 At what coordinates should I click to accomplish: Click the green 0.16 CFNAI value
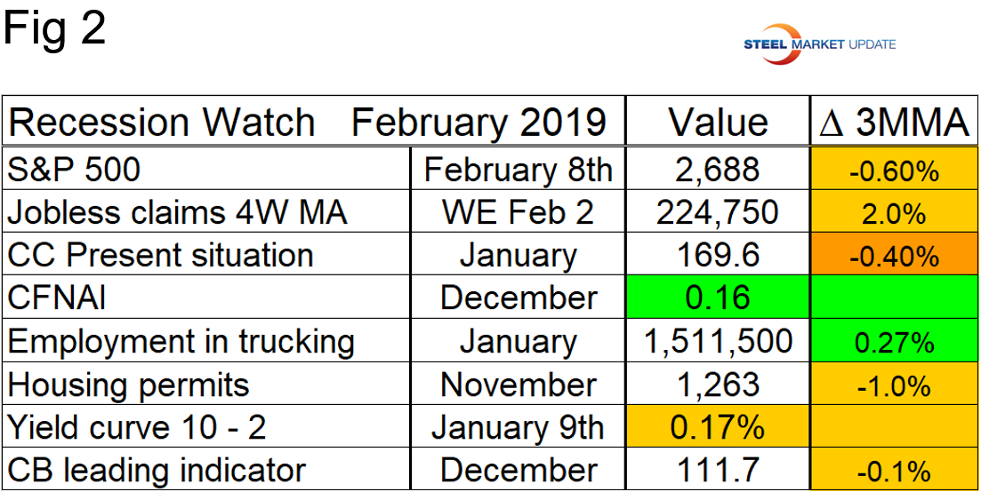719,298
